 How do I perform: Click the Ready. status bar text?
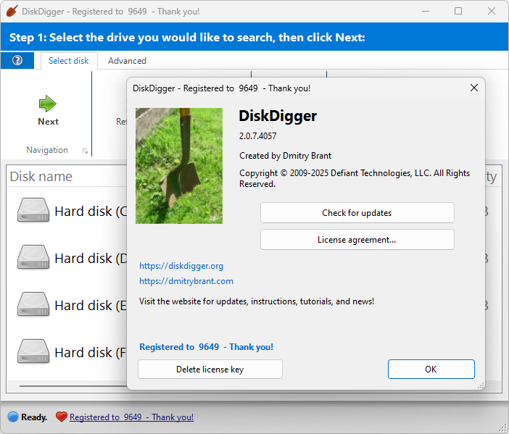[x=34, y=417]
